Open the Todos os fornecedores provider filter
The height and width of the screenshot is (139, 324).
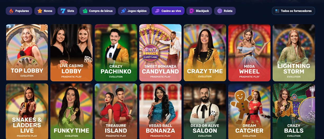click(294, 11)
